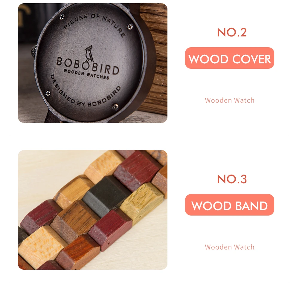
Task: Click the PIECES OF NATURE engraving
Action: pyautogui.click(x=94, y=24)
